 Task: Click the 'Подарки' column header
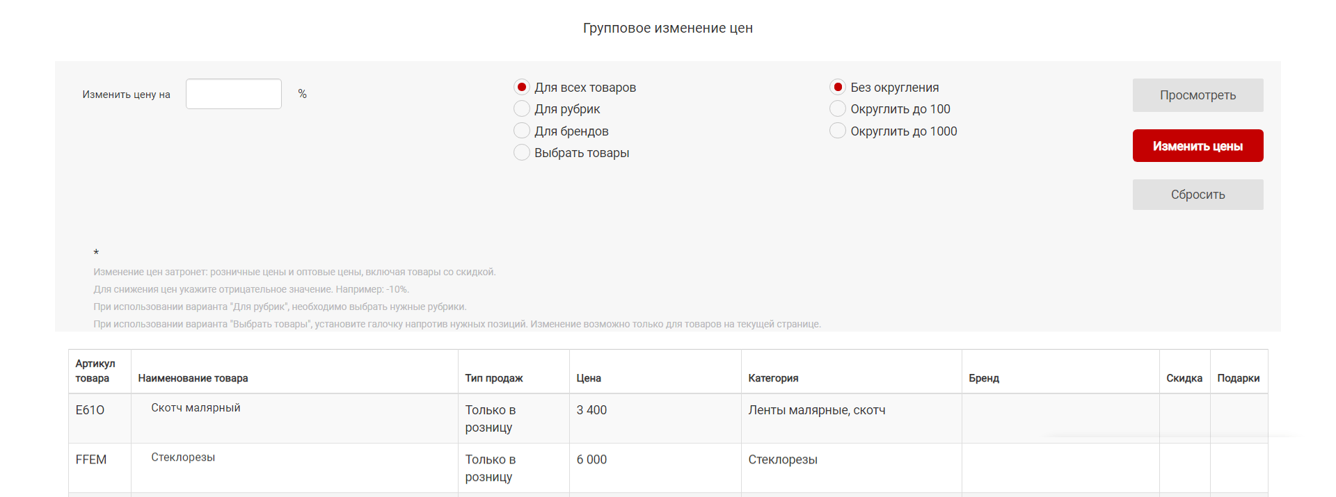click(1239, 378)
